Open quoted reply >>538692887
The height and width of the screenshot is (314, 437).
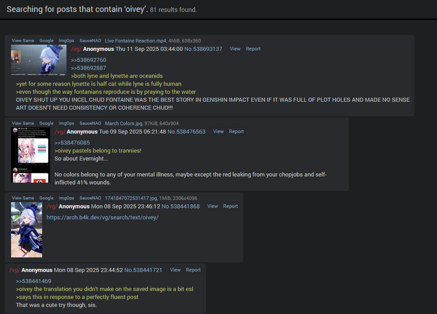(x=88, y=68)
